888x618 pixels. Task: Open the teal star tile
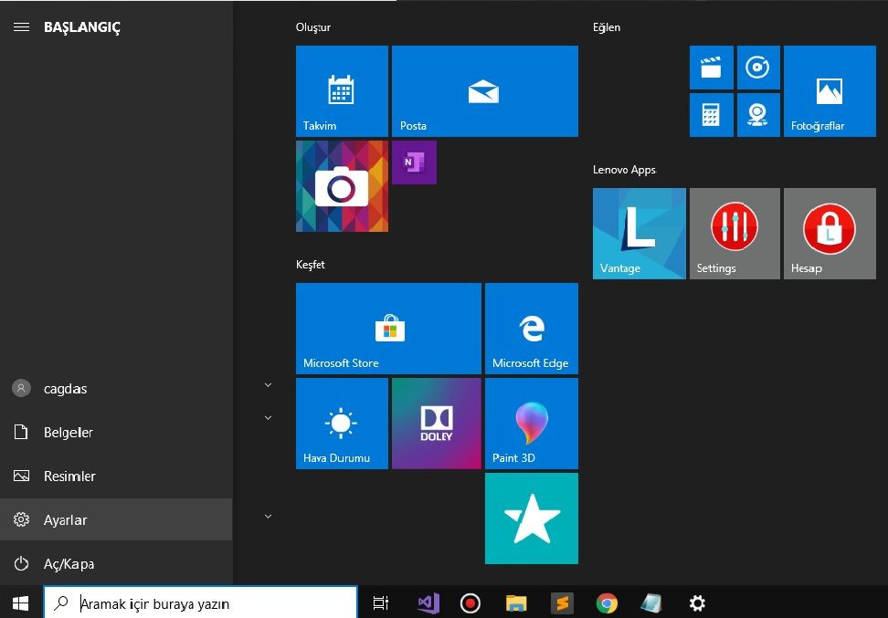[531, 518]
